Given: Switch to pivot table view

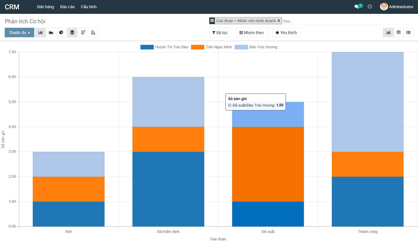Looking at the screenshot, I should click(x=399, y=33).
